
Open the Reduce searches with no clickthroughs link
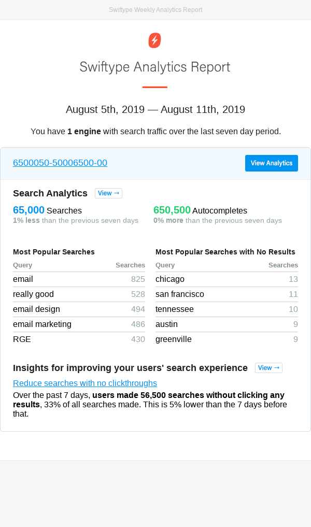point(85,383)
